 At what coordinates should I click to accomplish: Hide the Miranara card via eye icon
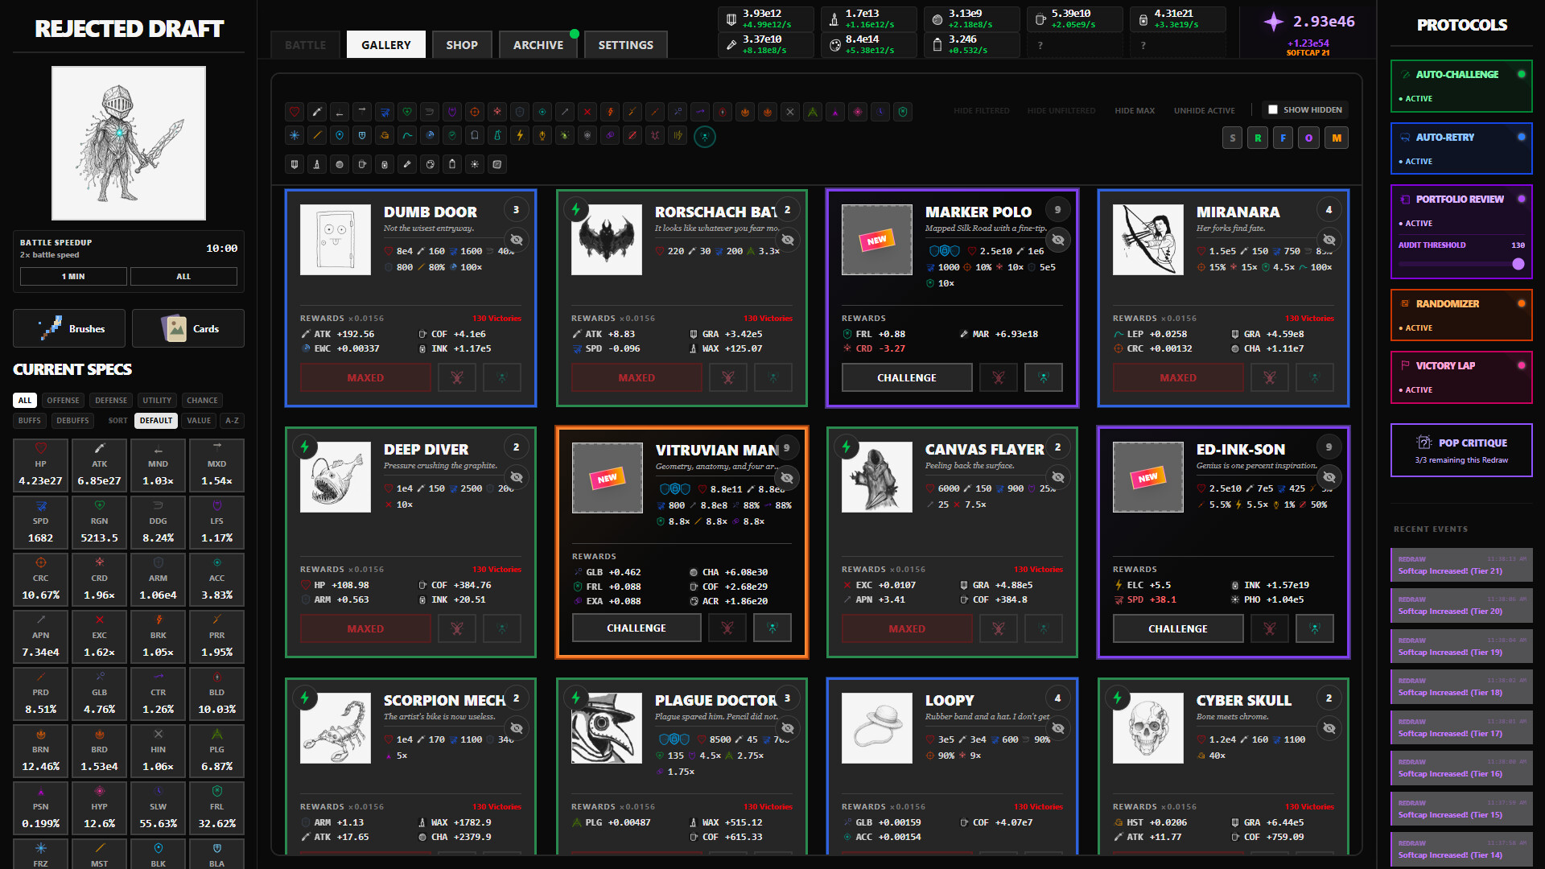(1329, 240)
